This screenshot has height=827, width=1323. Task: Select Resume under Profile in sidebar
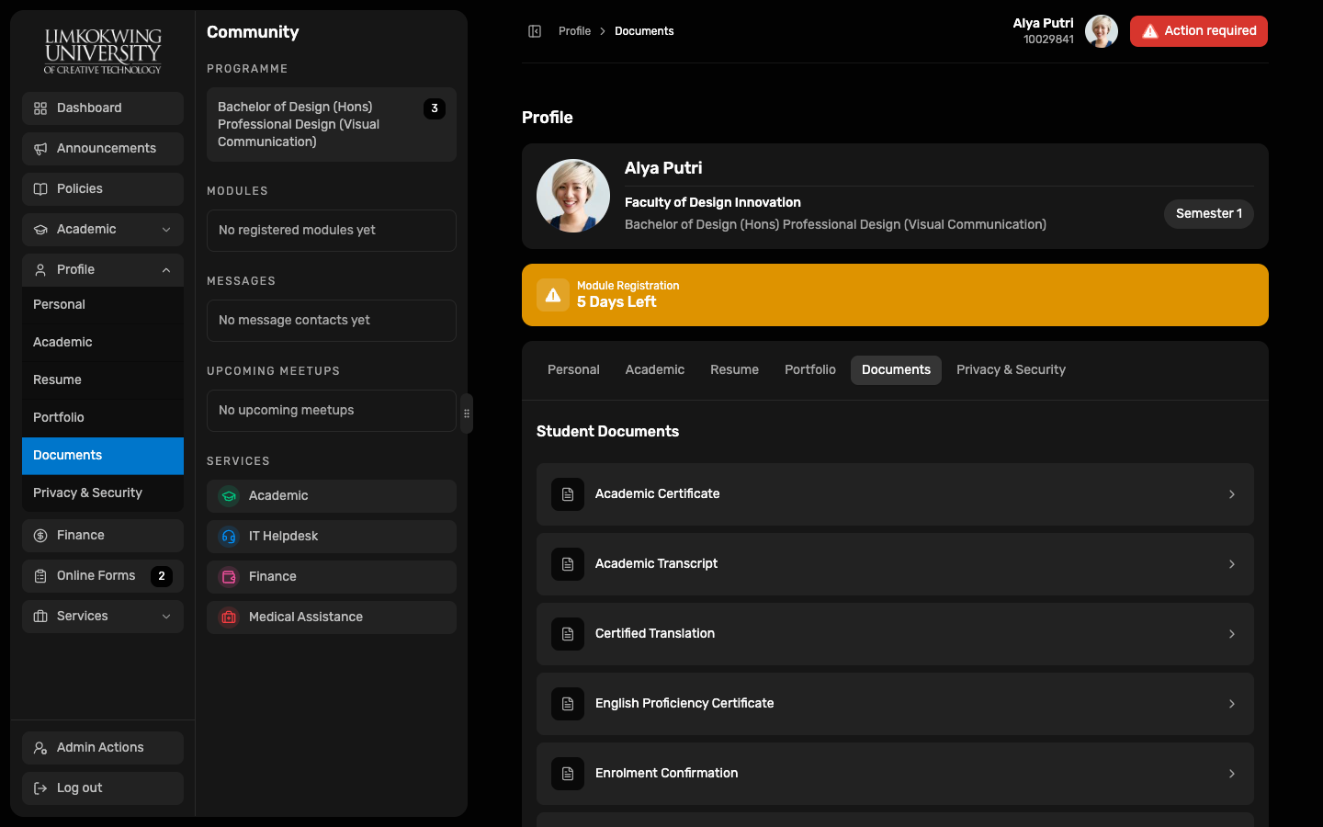click(103, 380)
